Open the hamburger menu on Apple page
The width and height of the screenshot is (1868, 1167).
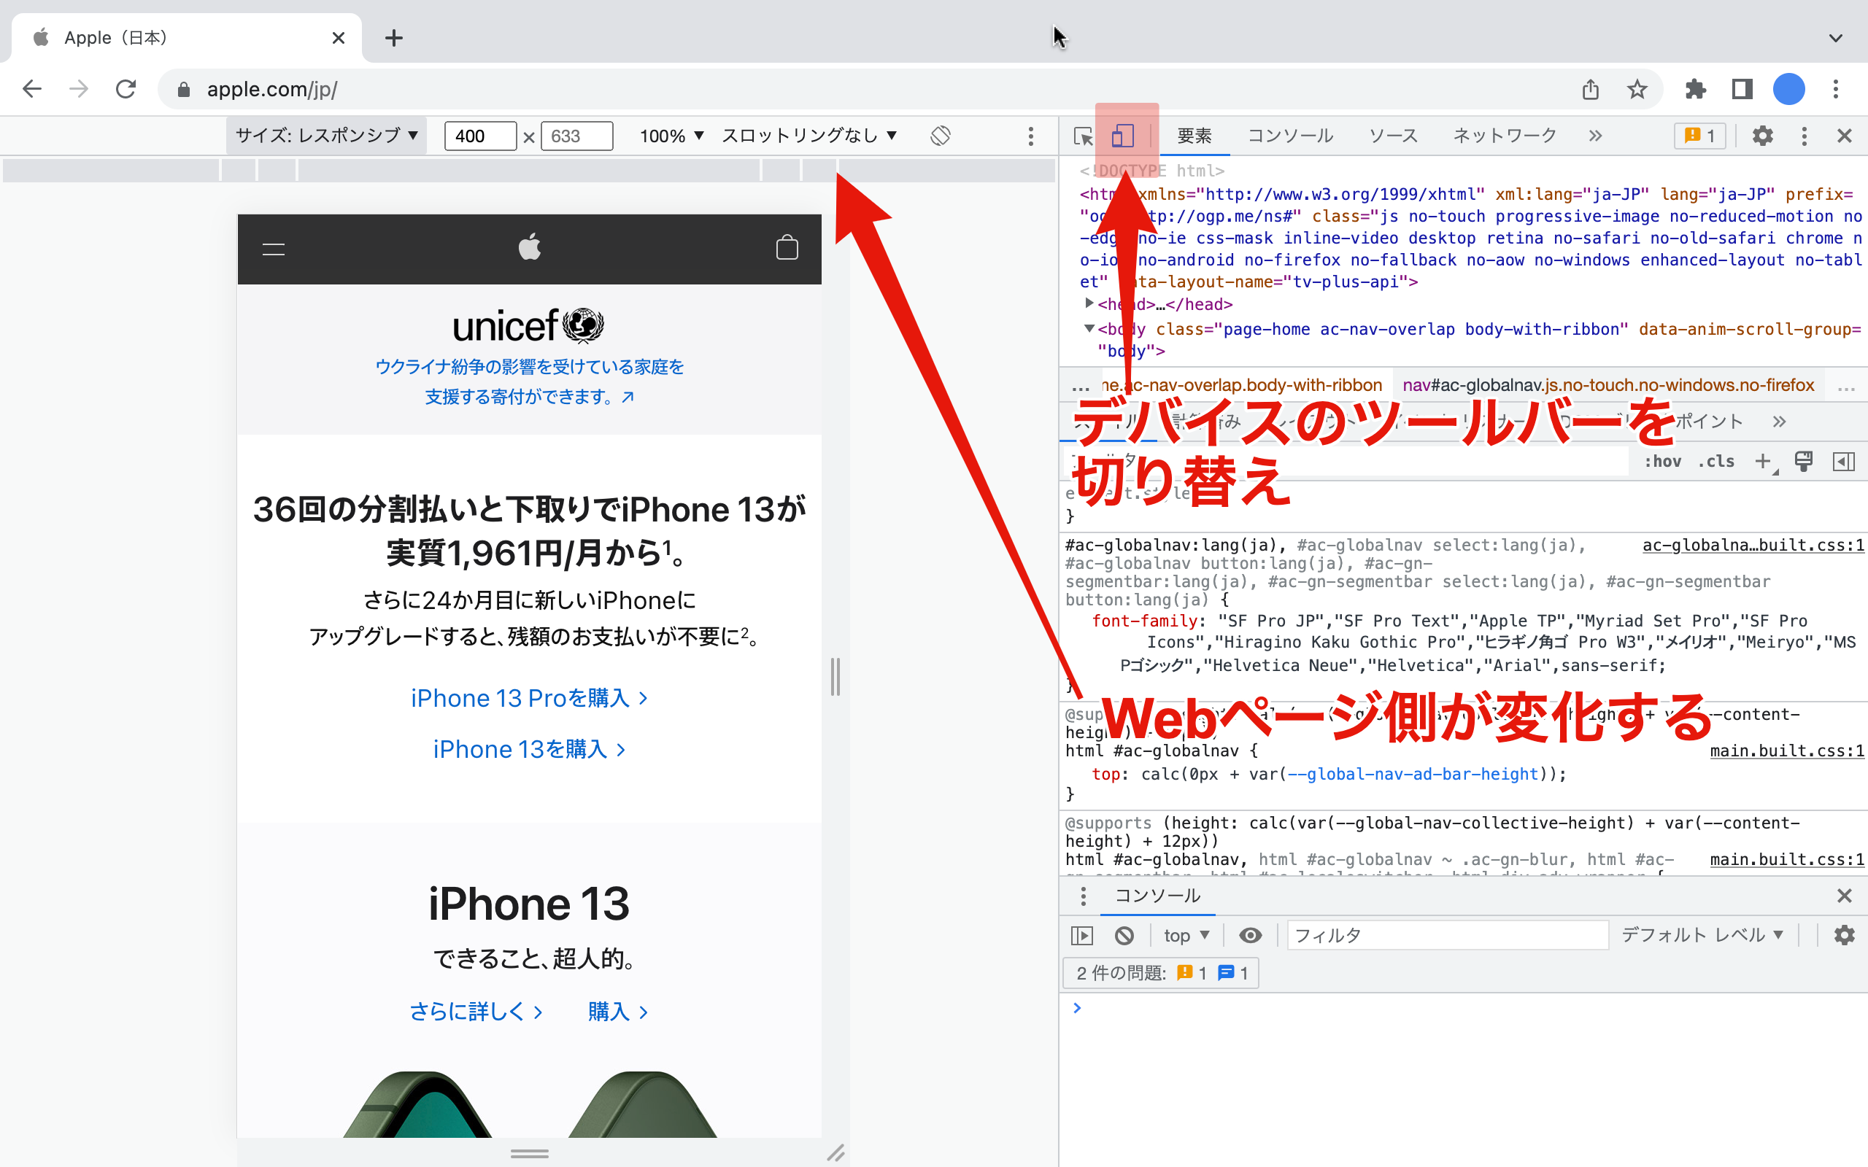(x=273, y=249)
